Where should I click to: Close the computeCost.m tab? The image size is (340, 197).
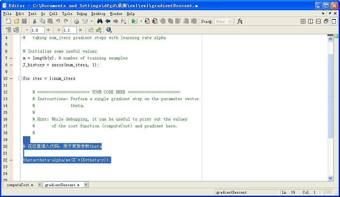pyautogui.click(x=39, y=185)
